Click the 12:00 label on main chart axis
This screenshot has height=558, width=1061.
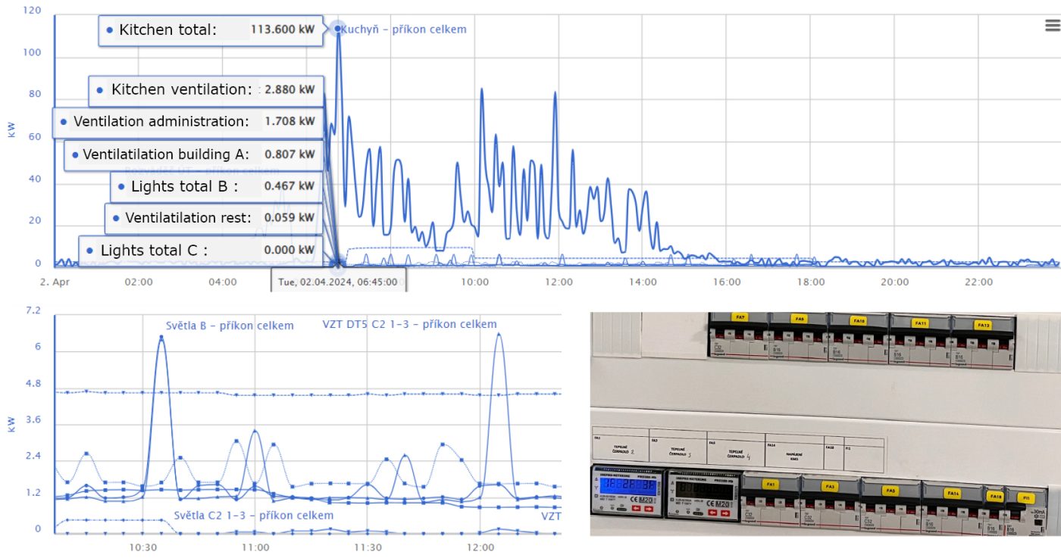point(559,282)
